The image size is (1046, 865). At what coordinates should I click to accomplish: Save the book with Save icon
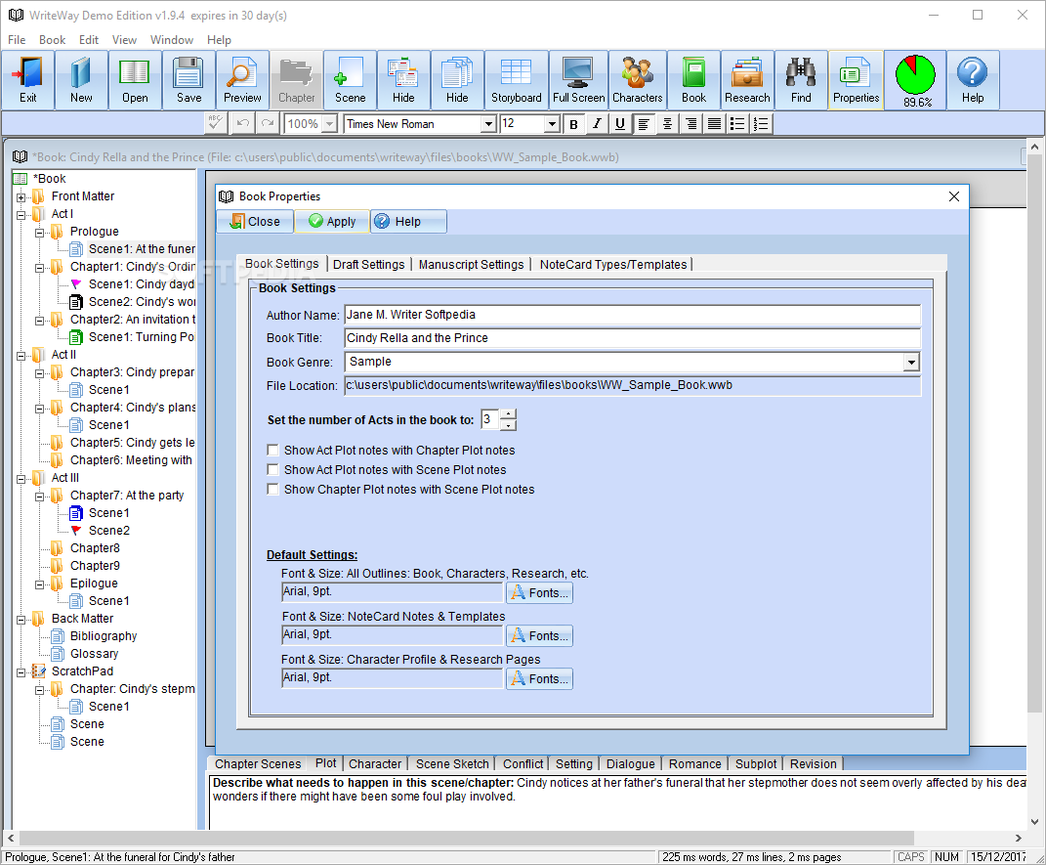click(188, 80)
